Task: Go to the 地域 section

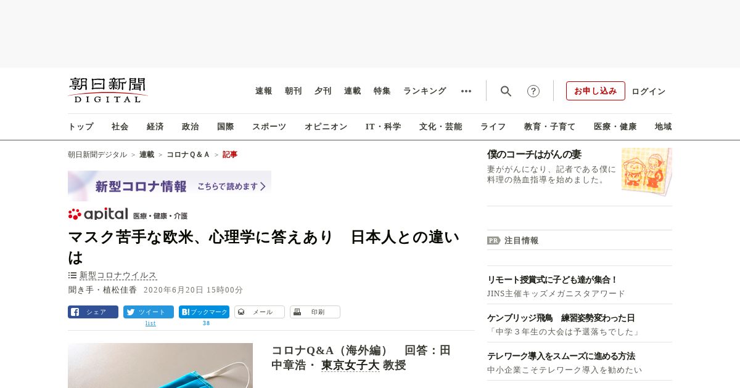Action: click(x=664, y=127)
